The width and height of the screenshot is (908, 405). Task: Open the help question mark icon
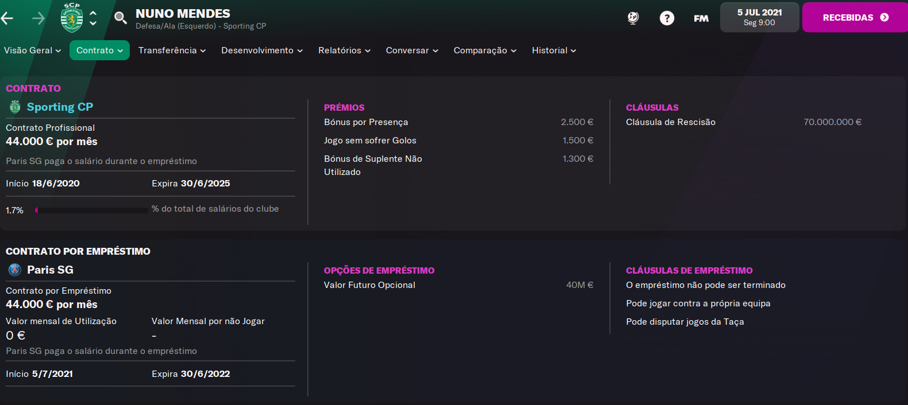(667, 18)
